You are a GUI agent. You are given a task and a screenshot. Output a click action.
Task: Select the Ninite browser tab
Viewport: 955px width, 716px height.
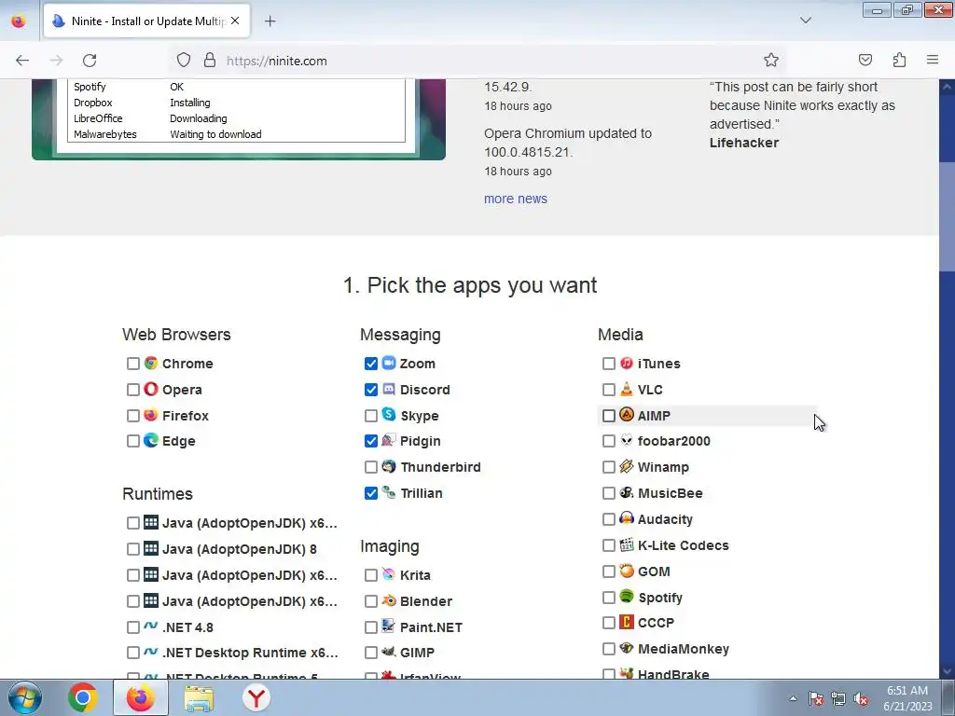(146, 21)
